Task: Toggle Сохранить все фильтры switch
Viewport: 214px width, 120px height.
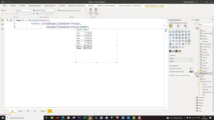Action: (191, 72)
